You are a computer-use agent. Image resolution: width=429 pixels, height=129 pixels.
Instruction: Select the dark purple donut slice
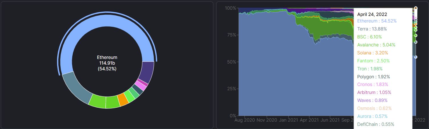[147, 72]
